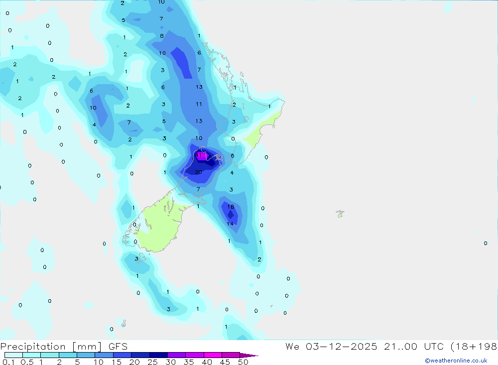
Task: Pick the 25–30 mm legend swatch
Action: pos(158,355)
